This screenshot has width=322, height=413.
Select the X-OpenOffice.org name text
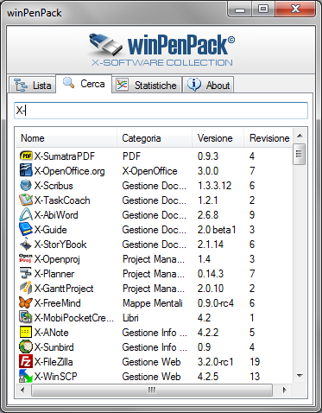click(x=69, y=171)
